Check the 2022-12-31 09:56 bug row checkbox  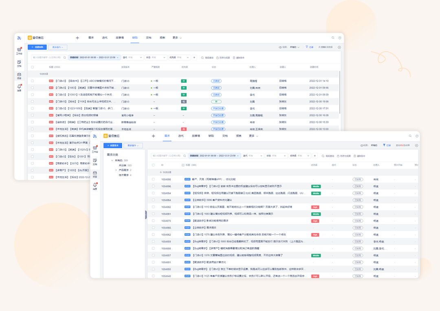point(32,88)
